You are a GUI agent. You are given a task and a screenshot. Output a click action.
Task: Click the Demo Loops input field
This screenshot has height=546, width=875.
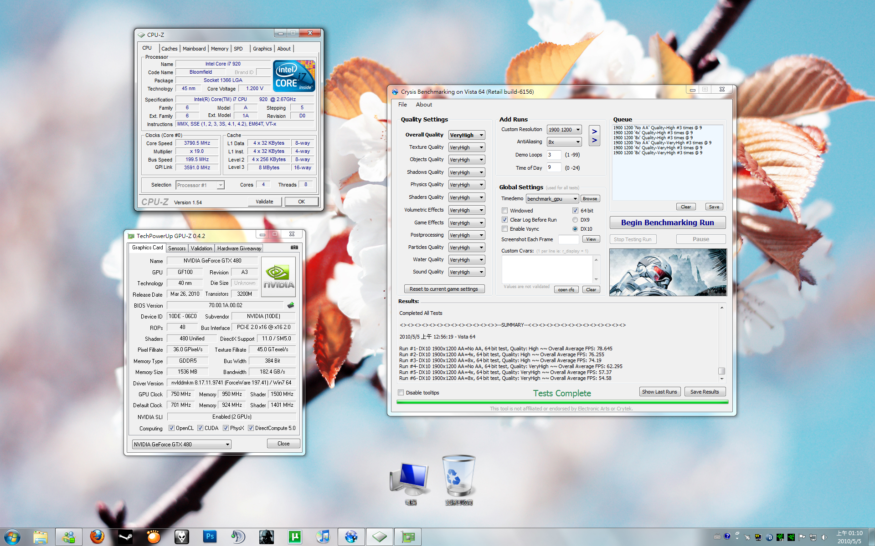[x=554, y=155]
